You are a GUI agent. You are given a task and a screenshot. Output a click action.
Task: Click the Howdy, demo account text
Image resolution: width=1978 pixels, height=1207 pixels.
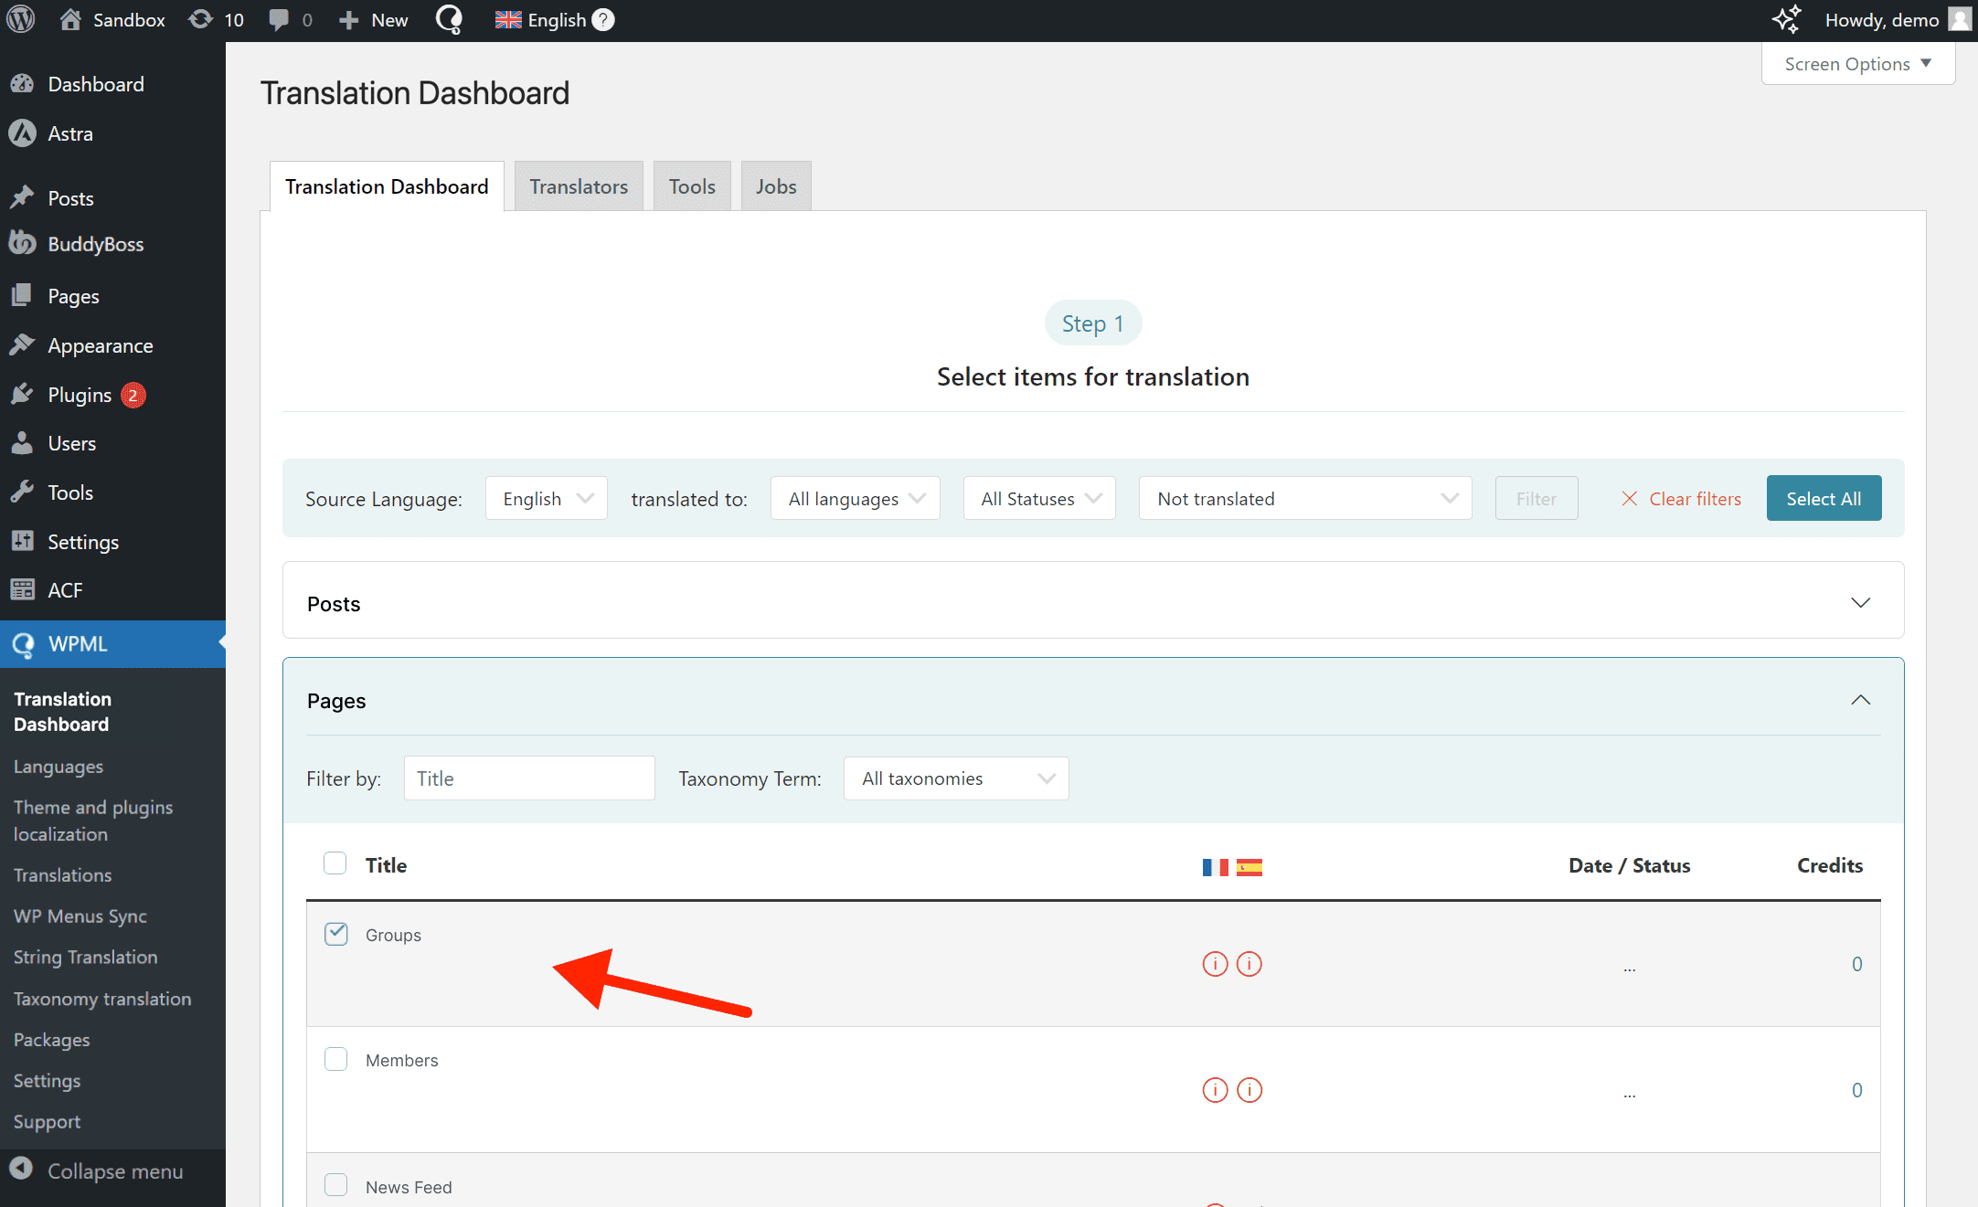(x=1882, y=19)
